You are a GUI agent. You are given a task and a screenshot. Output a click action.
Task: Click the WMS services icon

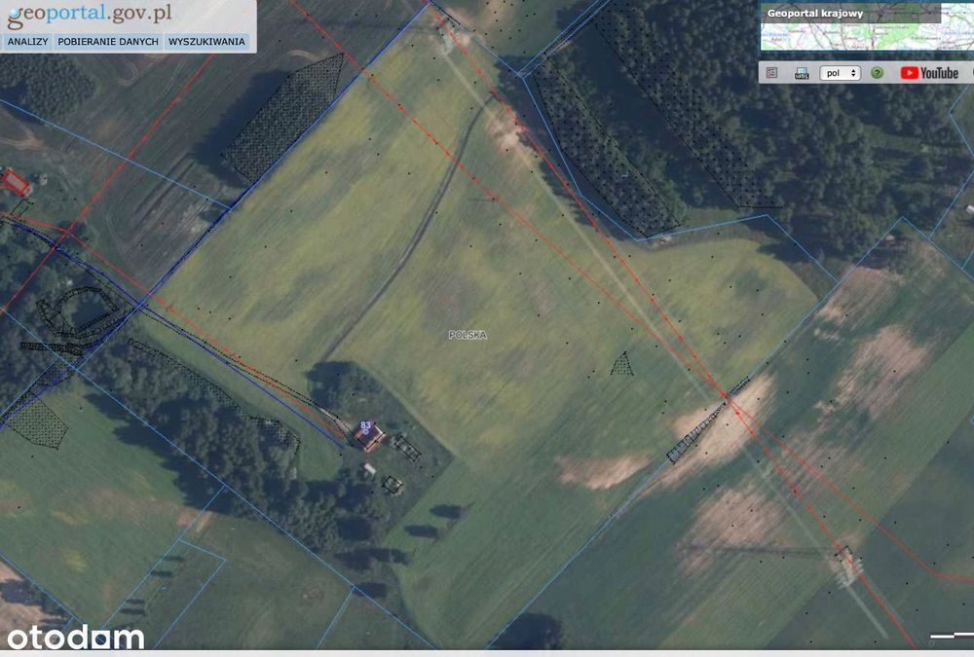pos(802,74)
